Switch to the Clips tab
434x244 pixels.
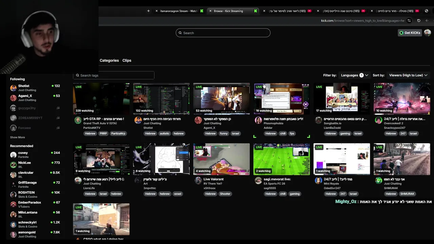click(x=127, y=60)
